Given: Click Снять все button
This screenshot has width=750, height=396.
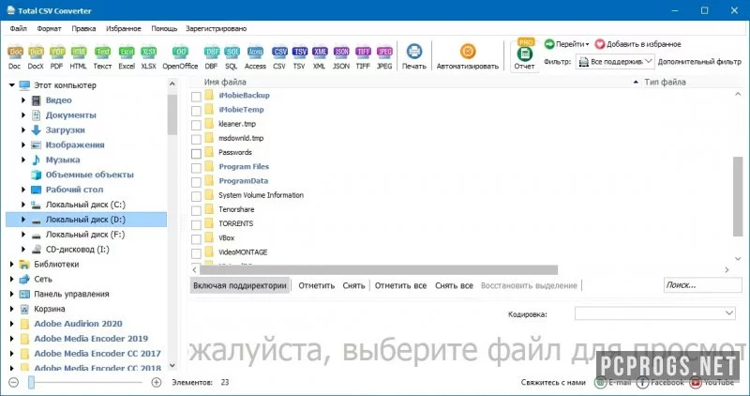Looking at the screenshot, I should (x=454, y=286).
